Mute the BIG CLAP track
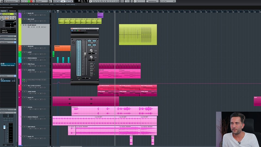This screenshot has width=261, height=147. tap(23, 19)
